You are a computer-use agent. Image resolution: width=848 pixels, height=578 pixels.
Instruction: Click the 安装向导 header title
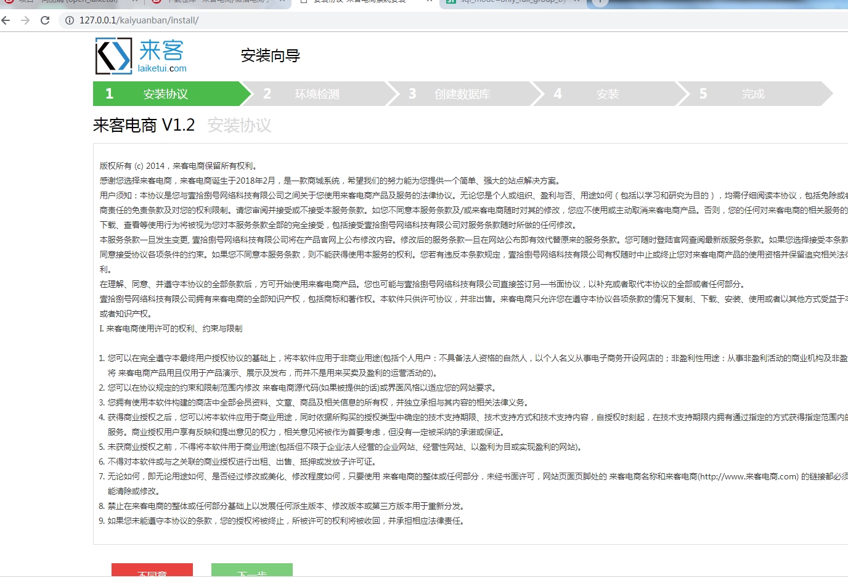pyautogui.click(x=271, y=56)
